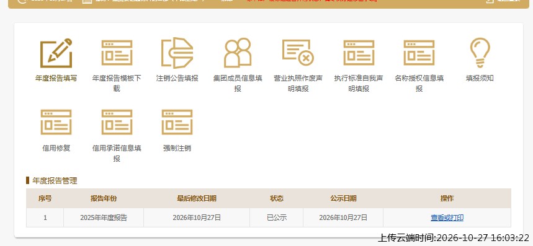Open the 名称授权信息填报 icon
This screenshot has height=246, width=533.
click(x=419, y=53)
